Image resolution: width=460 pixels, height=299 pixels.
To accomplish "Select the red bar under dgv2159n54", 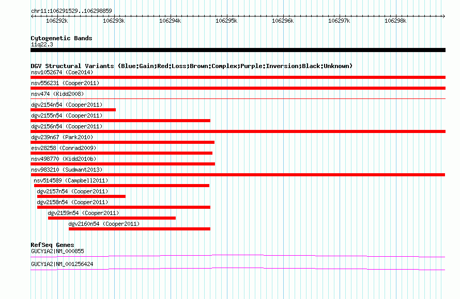I will [112, 218].
